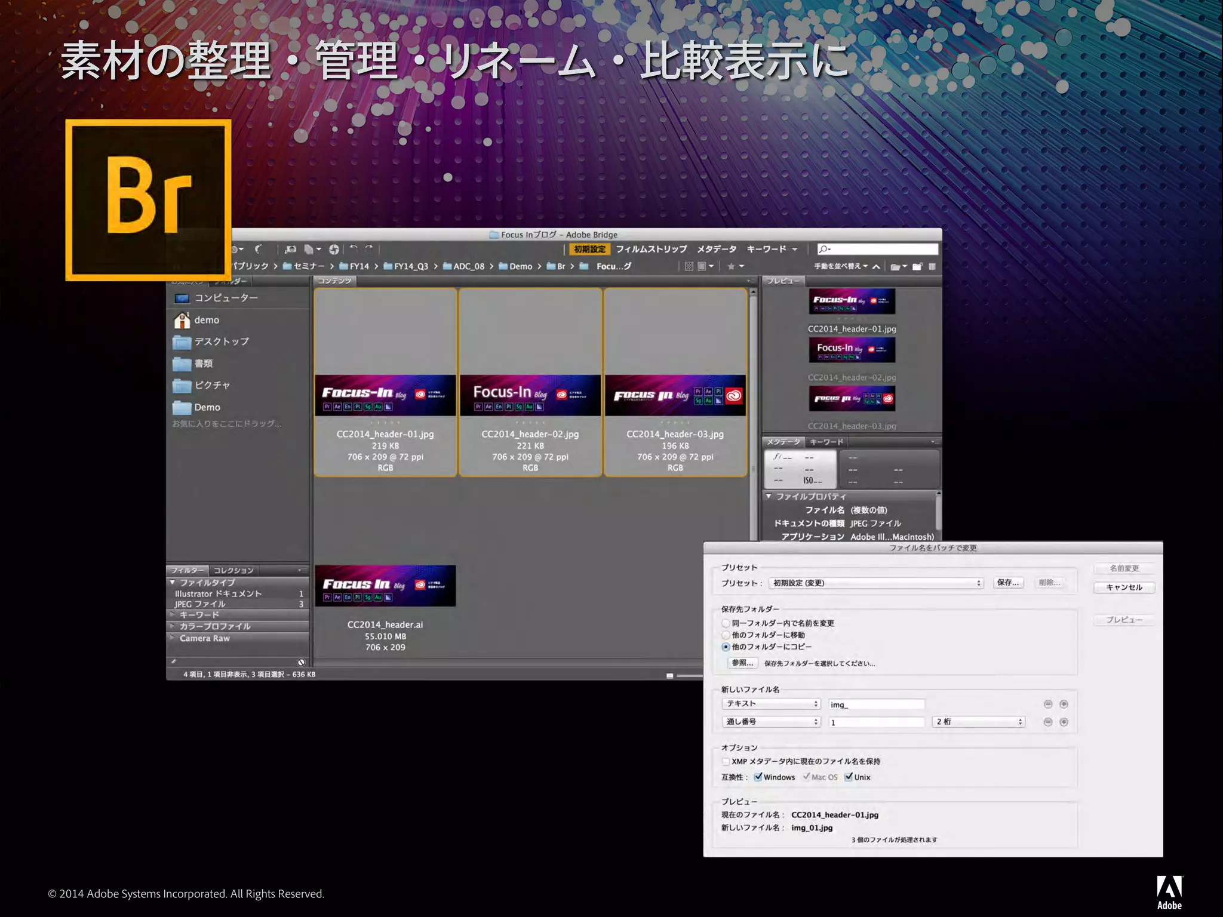Image resolution: width=1223 pixels, height=917 pixels.
Task: Click the プレビュー button in batch rename dialog
Action: (x=1124, y=620)
